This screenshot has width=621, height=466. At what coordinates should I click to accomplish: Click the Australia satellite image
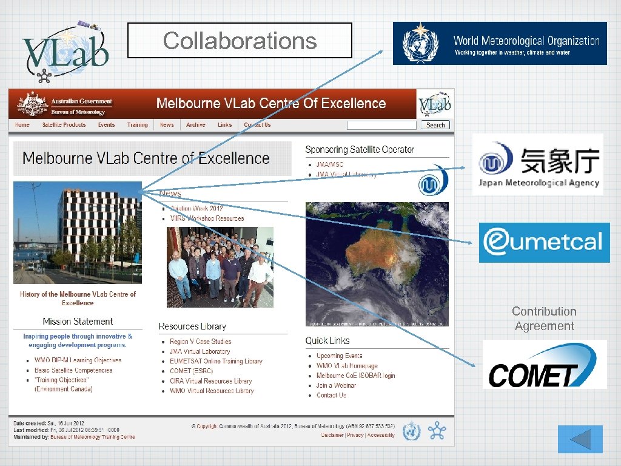pos(377,265)
